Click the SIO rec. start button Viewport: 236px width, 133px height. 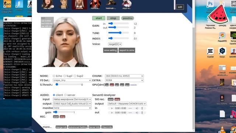point(111,99)
